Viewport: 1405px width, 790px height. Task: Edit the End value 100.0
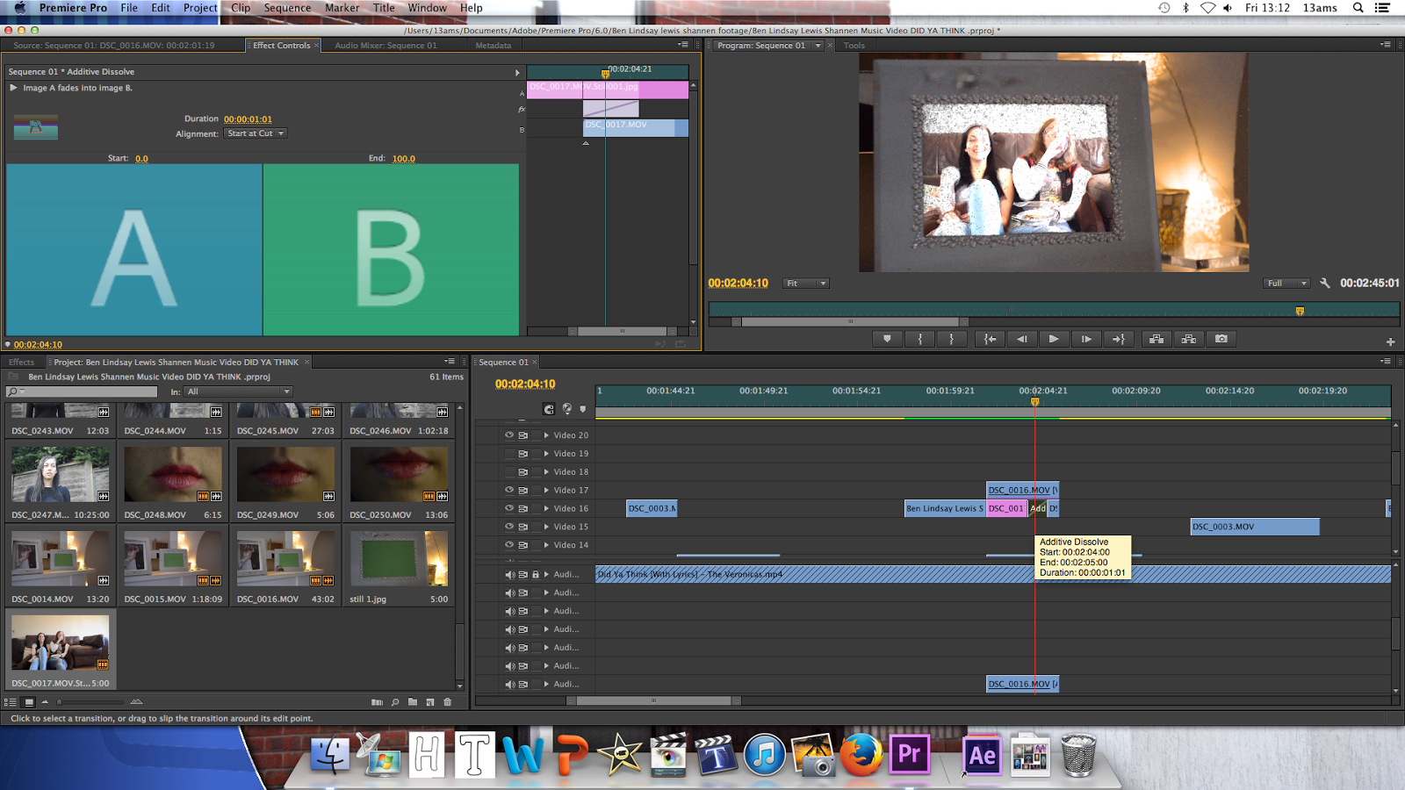click(x=404, y=159)
